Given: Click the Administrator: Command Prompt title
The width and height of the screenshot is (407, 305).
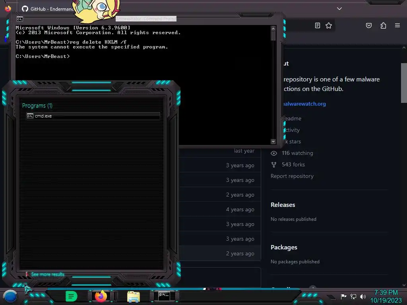Looking at the screenshot, I should click(x=146, y=19).
